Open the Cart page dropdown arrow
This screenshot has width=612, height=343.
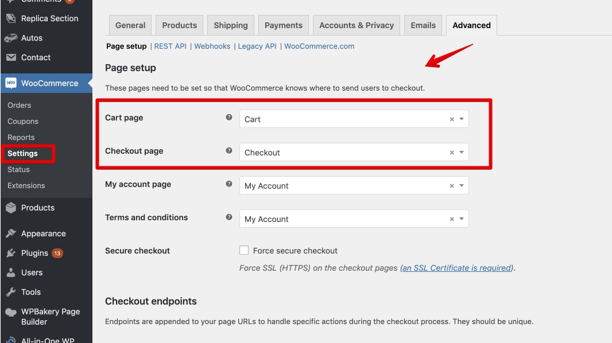462,119
